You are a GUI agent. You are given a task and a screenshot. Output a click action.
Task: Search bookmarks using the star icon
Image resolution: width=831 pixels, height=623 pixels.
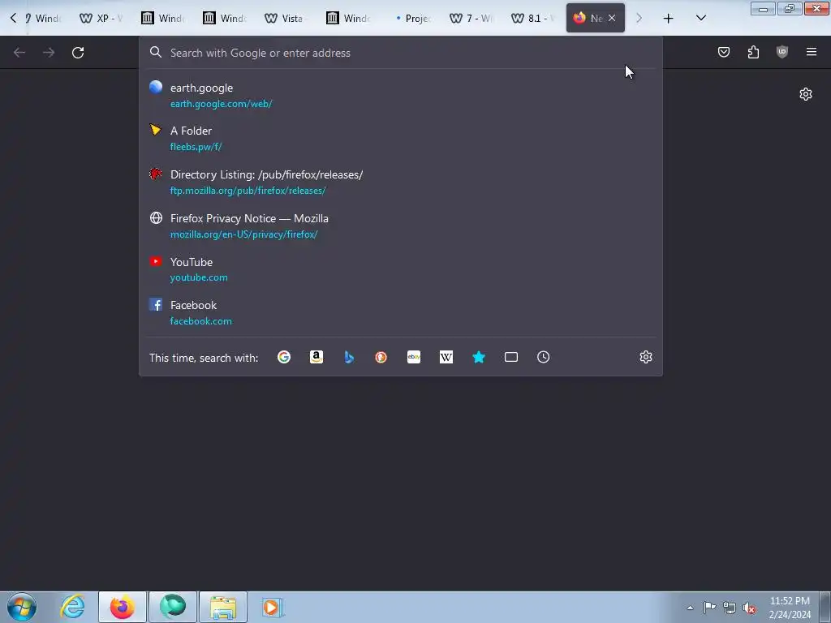click(479, 357)
